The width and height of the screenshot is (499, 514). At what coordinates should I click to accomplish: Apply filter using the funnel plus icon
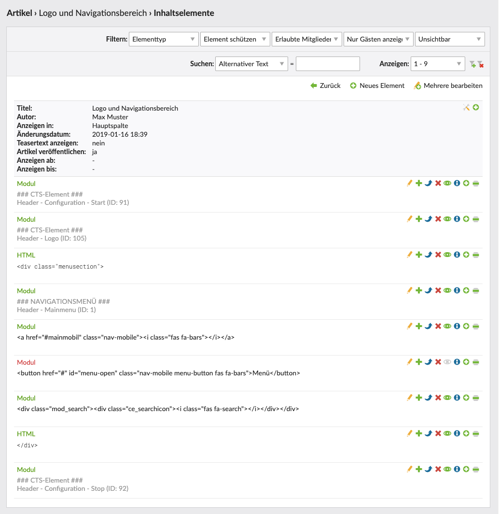pos(472,64)
